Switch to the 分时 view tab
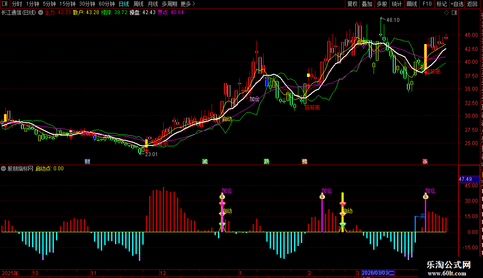 pyautogui.click(x=17, y=4)
